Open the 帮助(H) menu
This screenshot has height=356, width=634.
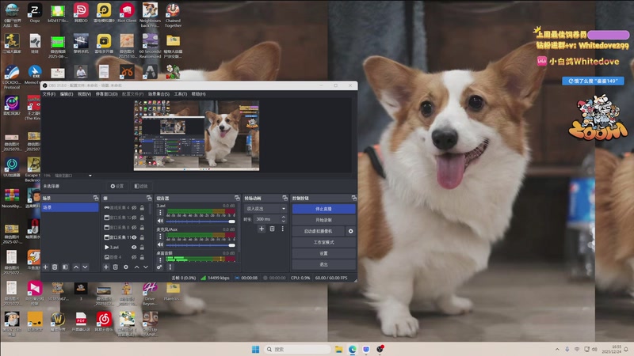198,94
